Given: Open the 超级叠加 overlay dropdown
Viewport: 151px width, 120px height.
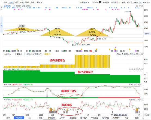Looking at the screenshot, I should 115,2.
